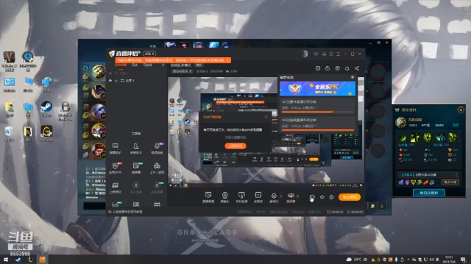Toggle the eye visibility of the 全屏1 source

click(110, 81)
